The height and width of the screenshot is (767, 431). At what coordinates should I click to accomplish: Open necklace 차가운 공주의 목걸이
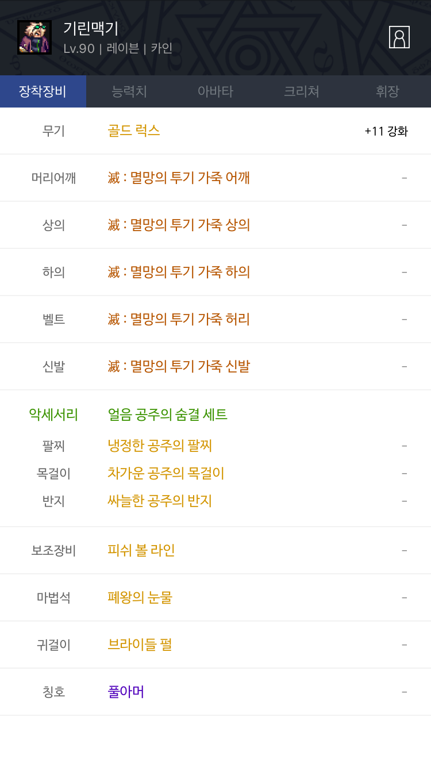(166, 473)
